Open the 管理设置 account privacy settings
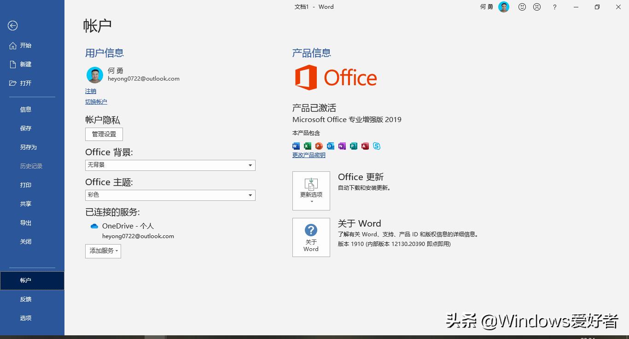This screenshot has width=629, height=339. (104, 134)
